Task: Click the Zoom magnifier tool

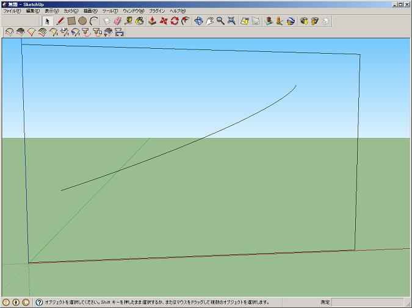Action: pyautogui.click(x=220, y=21)
